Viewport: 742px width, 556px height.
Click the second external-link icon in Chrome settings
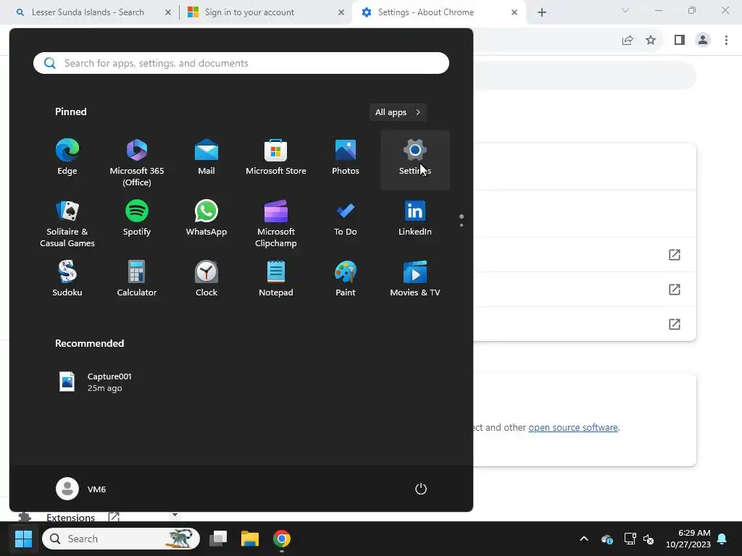pyautogui.click(x=675, y=290)
